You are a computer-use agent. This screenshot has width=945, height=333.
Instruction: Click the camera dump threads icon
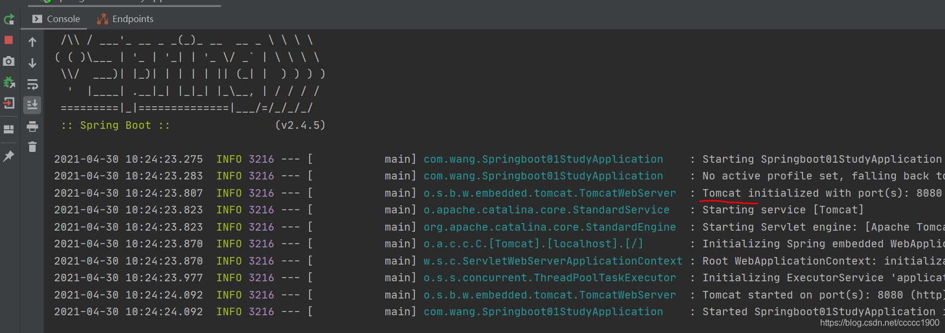point(9,61)
